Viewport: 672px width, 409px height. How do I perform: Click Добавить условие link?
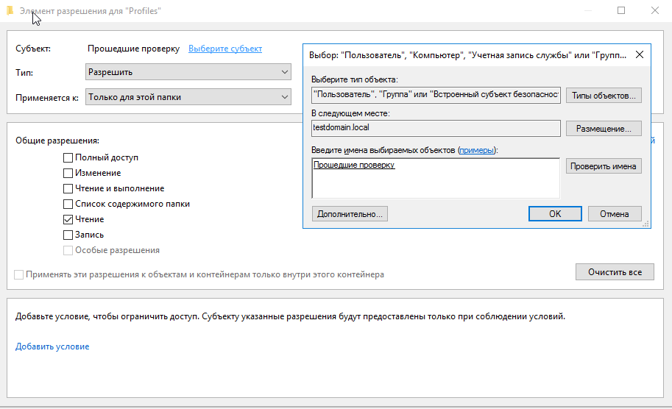(52, 346)
